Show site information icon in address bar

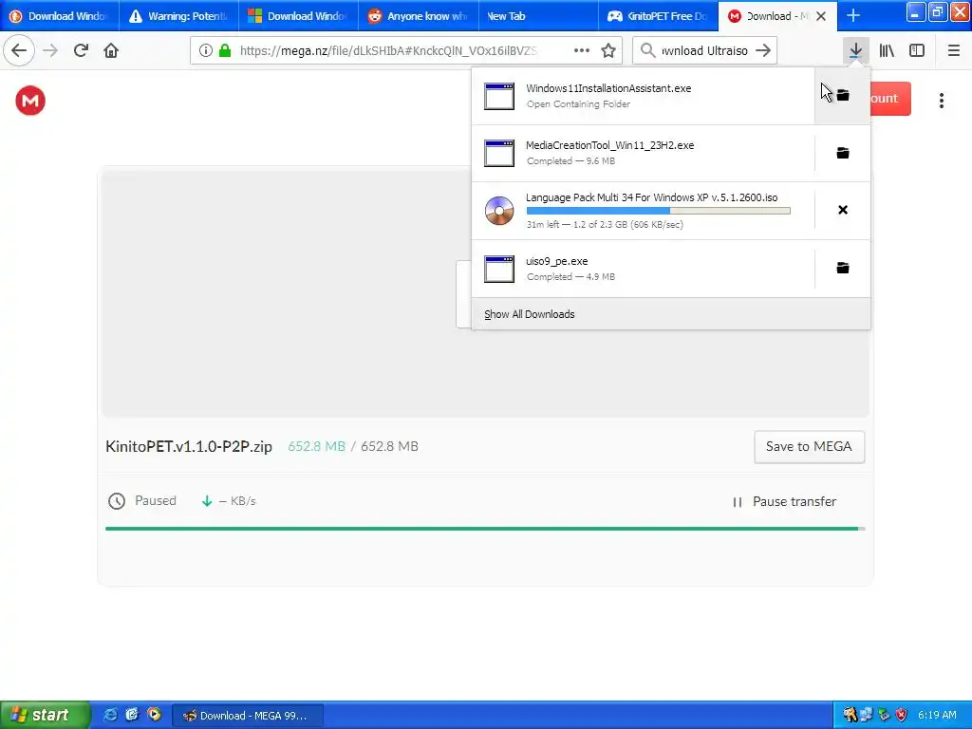point(205,51)
